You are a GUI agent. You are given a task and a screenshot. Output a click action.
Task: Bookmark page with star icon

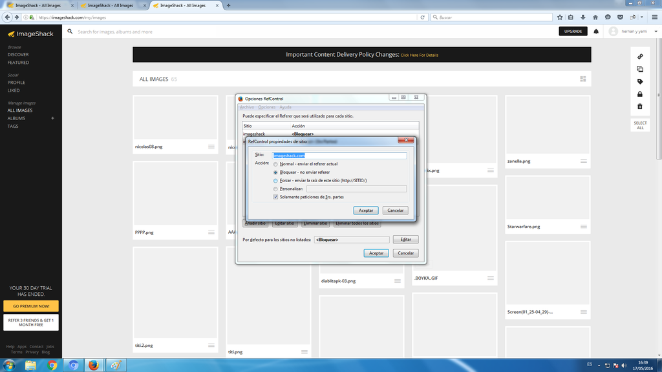tap(561, 17)
